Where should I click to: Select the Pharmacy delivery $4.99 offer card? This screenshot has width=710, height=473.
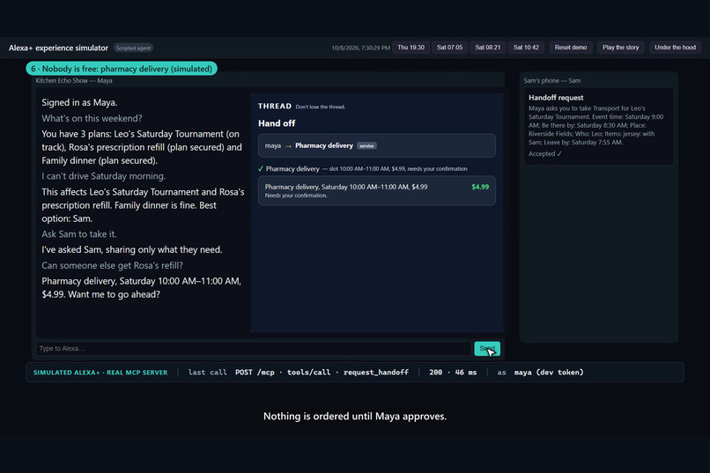coord(377,190)
